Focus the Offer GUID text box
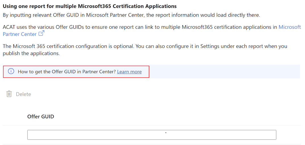 click(x=152, y=135)
